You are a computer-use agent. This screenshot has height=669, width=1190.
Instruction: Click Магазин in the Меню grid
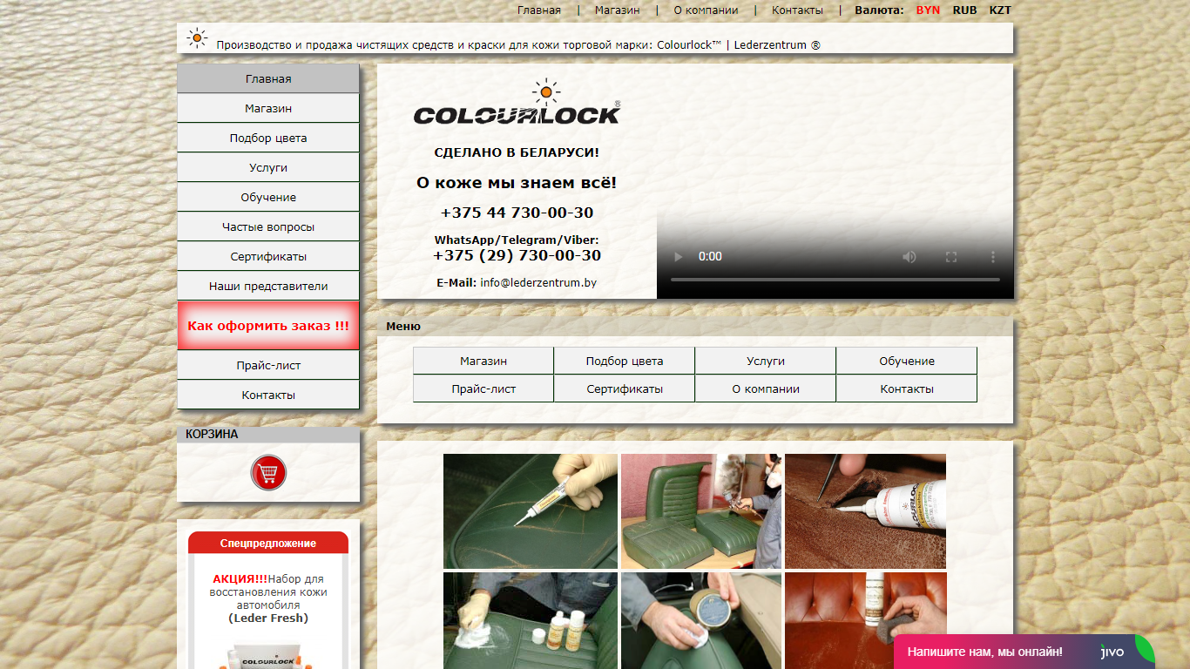pyautogui.click(x=483, y=361)
